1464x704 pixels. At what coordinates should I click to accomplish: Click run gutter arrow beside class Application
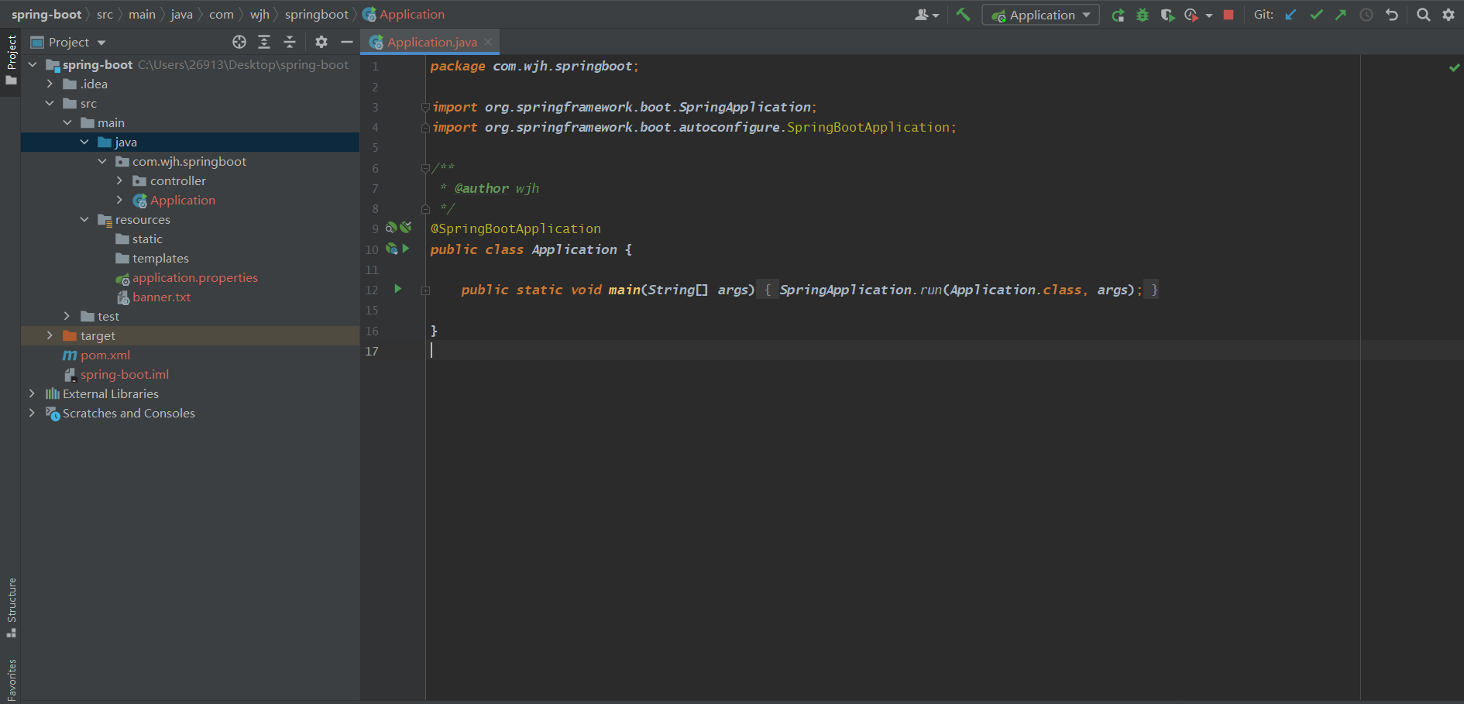click(x=405, y=249)
